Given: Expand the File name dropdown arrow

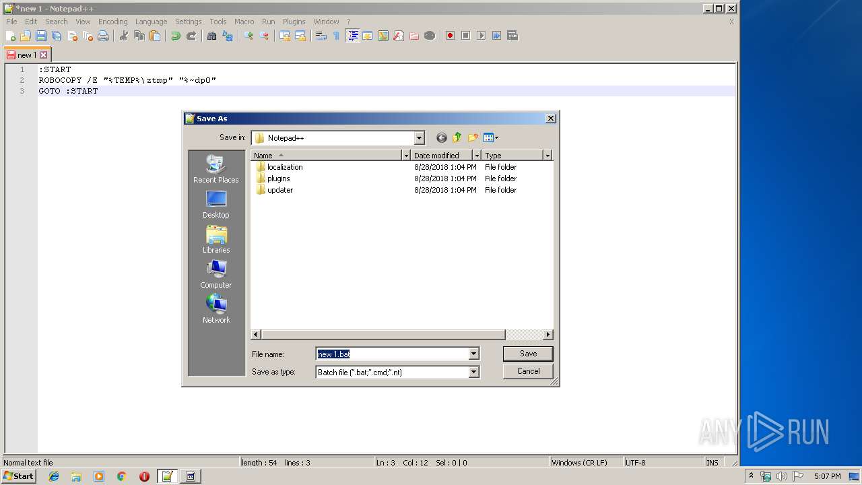Looking at the screenshot, I should click(473, 354).
